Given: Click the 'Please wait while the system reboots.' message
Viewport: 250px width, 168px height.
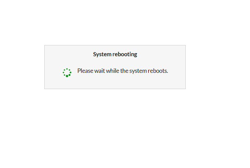Looking at the screenshot, I should (x=122, y=71).
